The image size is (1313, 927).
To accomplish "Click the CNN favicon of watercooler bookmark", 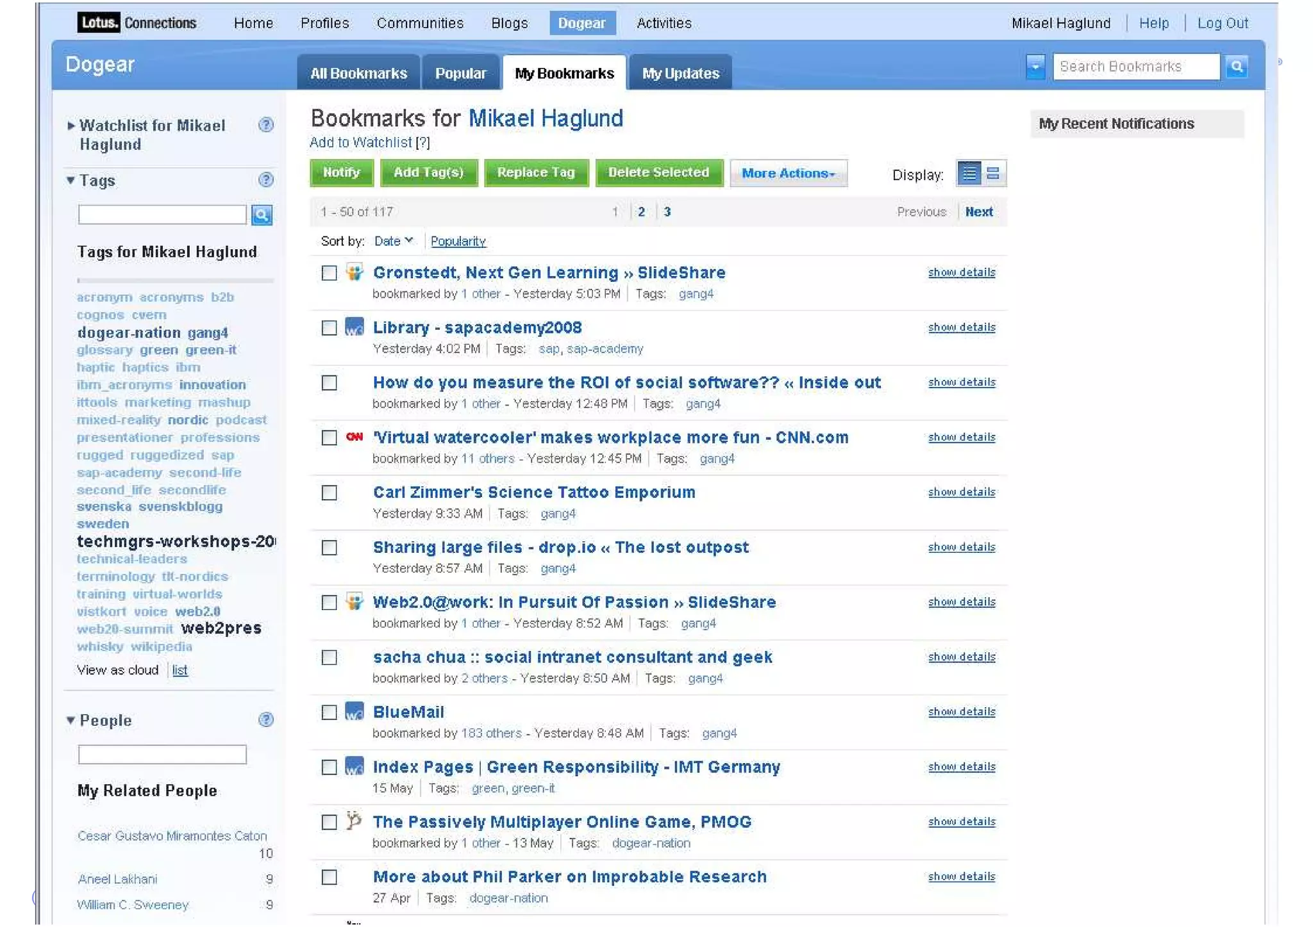I will click(x=355, y=437).
